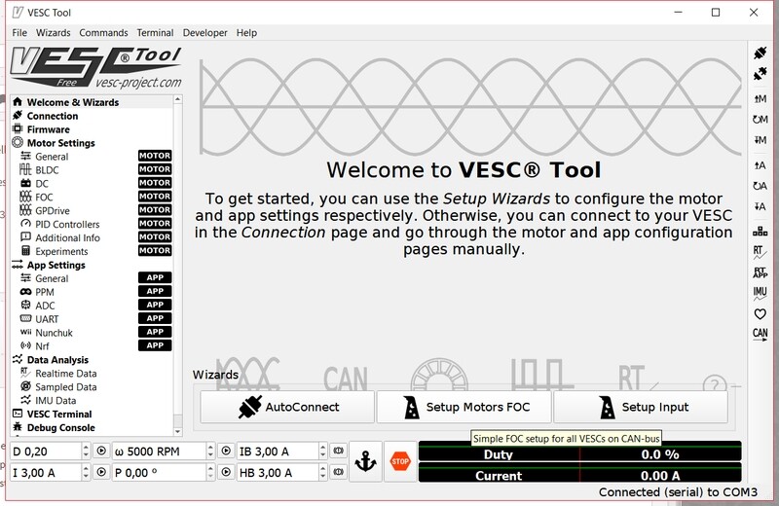Open the UART app page
The width and height of the screenshot is (779, 506).
coord(92,319)
